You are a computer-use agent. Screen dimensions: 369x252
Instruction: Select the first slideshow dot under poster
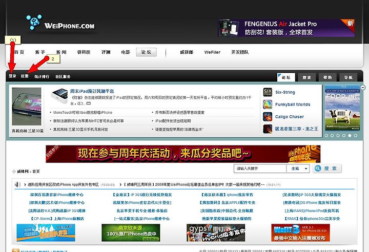tap(326, 136)
